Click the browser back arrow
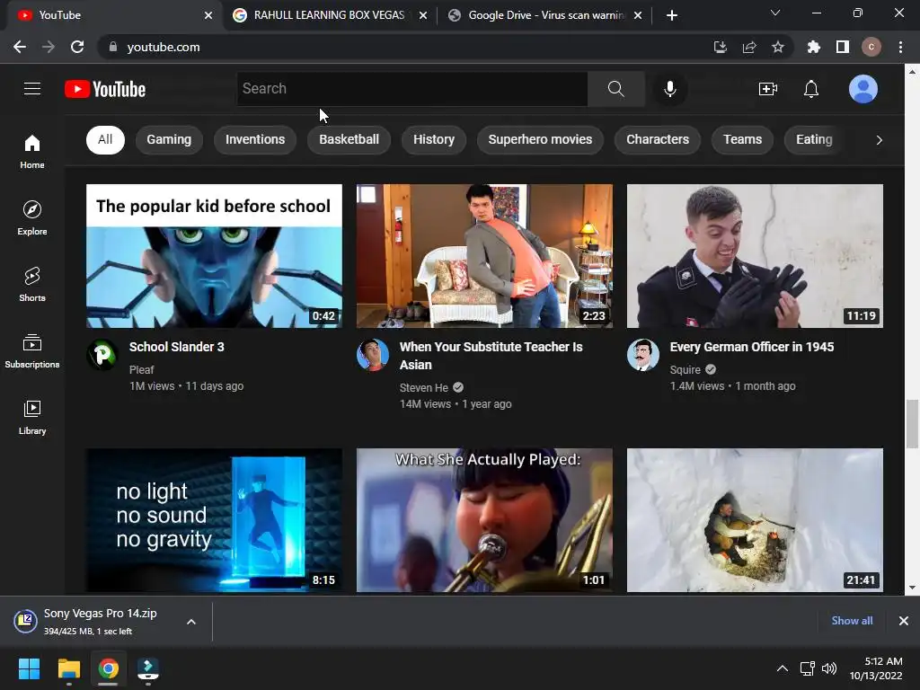Viewport: 920px width, 690px height. [x=20, y=47]
